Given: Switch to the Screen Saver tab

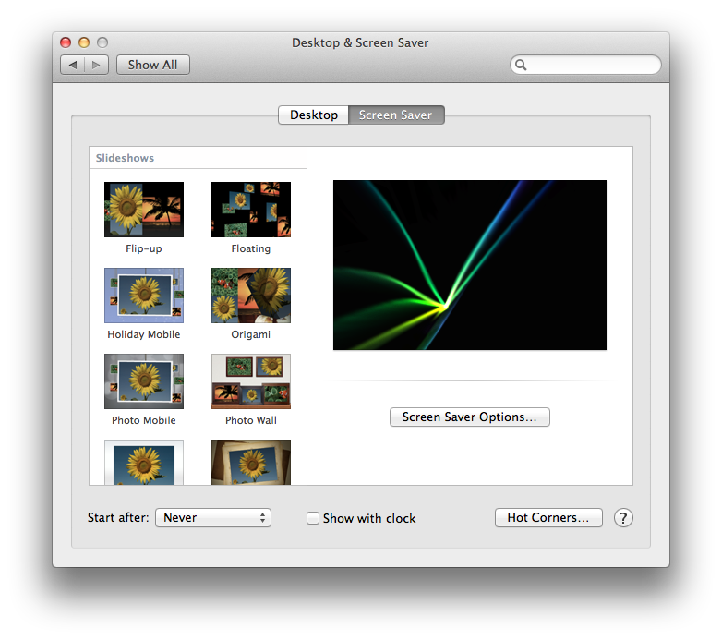Looking at the screenshot, I should [396, 115].
